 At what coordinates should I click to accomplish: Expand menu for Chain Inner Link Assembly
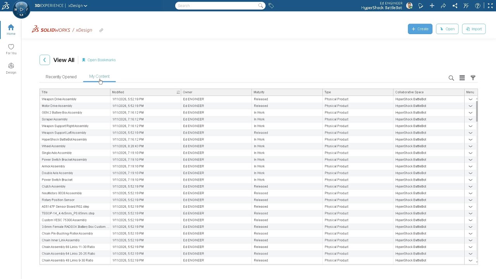pos(470,240)
